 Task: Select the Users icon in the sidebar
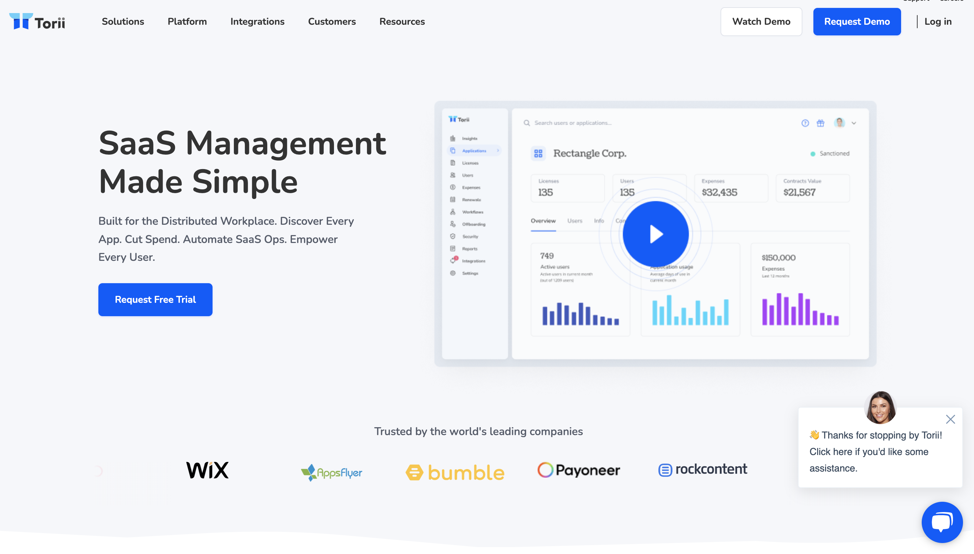click(452, 175)
